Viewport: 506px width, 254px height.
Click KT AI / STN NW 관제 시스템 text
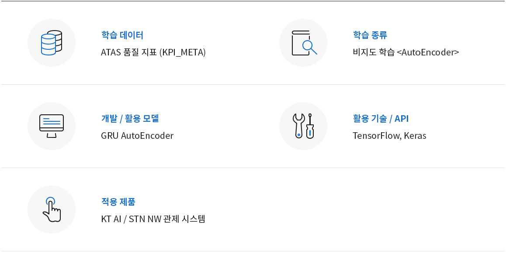pos(153,219)
